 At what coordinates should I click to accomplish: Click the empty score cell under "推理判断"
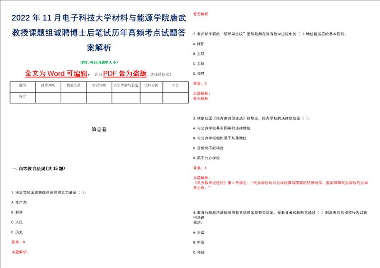pyautogui.click(x=48, y=98)
